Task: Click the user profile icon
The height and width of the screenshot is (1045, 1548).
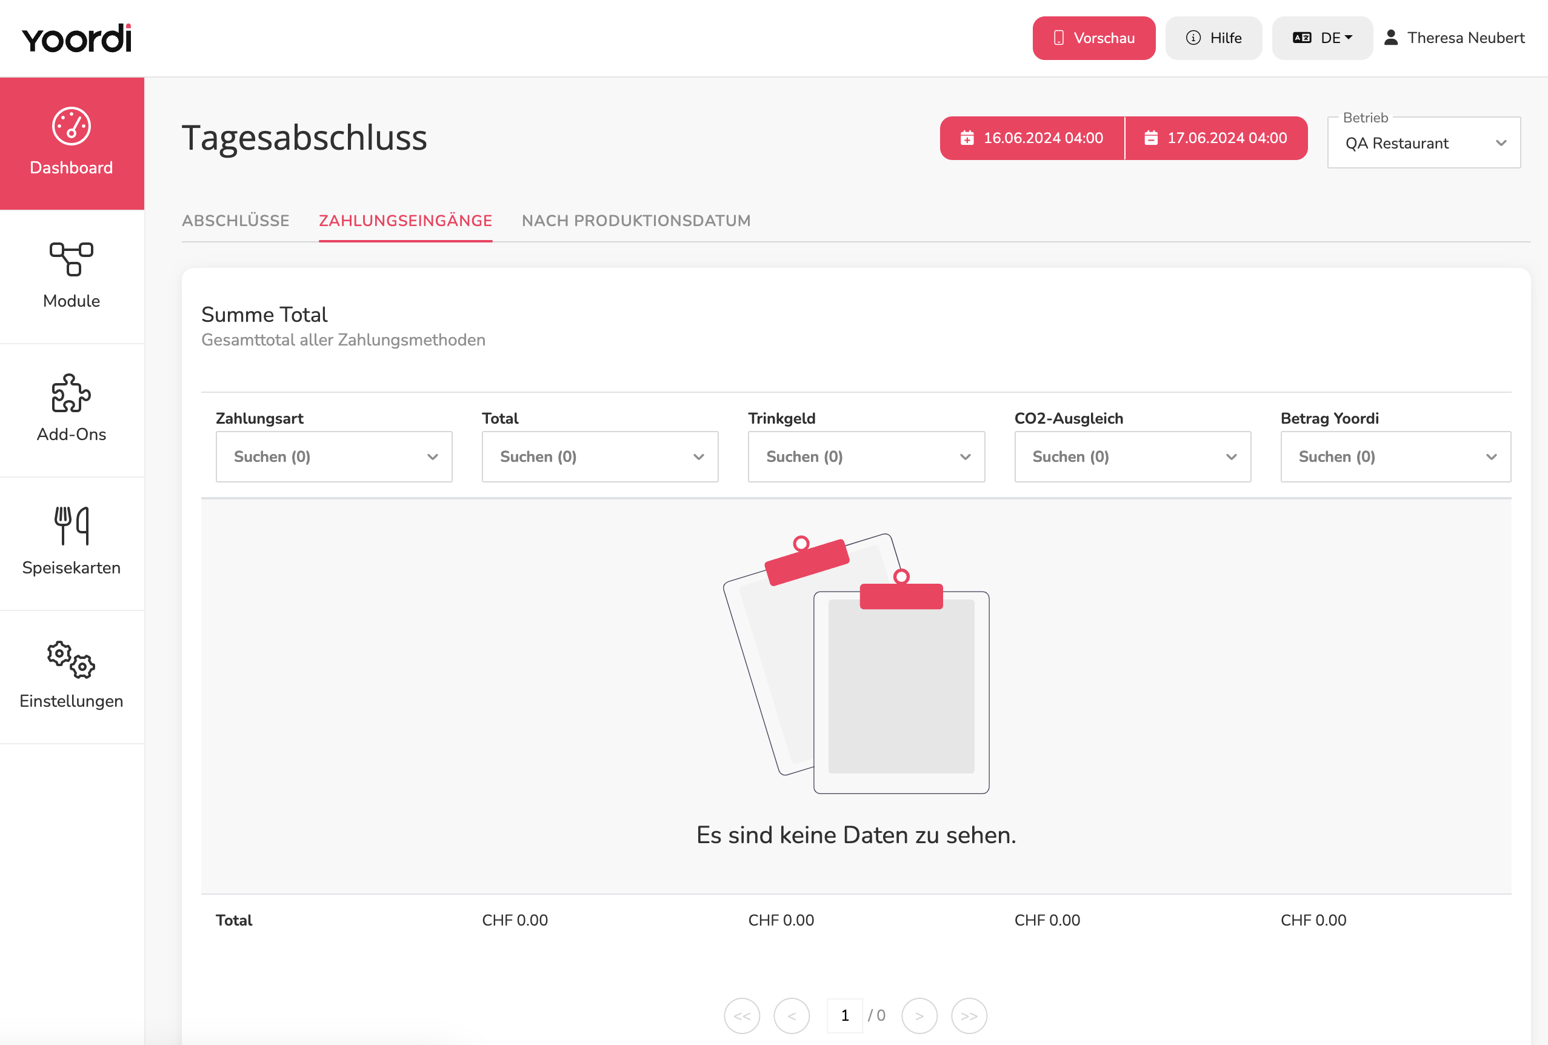Action: (x=1391, y=38)
